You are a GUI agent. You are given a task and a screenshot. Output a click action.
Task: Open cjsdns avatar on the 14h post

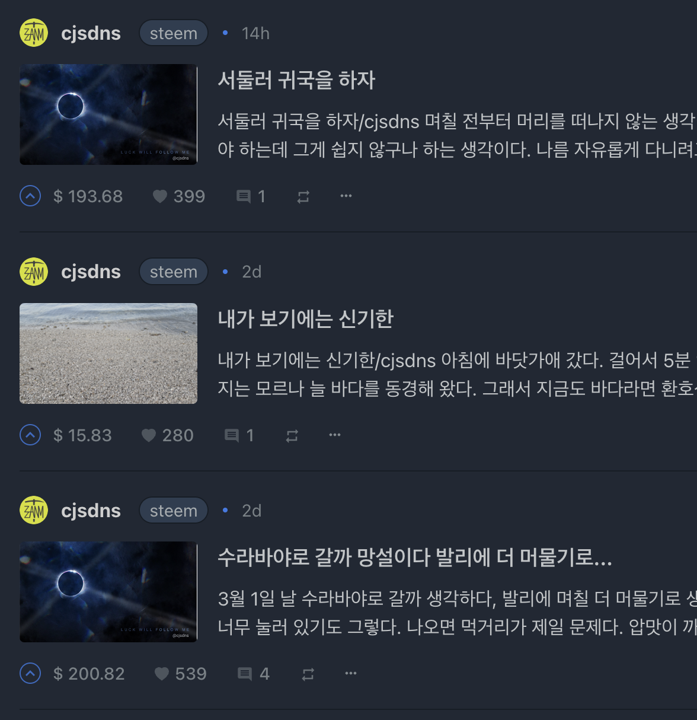(34, 33)
